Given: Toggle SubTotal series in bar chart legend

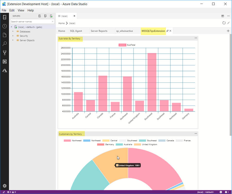Looking at the screenshot, I should [x=127, y=45].
